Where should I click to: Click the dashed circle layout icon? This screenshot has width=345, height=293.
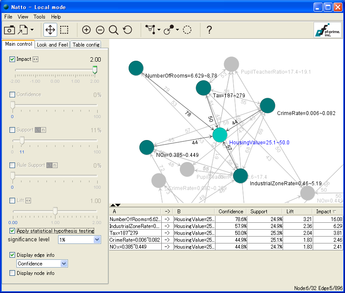(x=187, y=30)
